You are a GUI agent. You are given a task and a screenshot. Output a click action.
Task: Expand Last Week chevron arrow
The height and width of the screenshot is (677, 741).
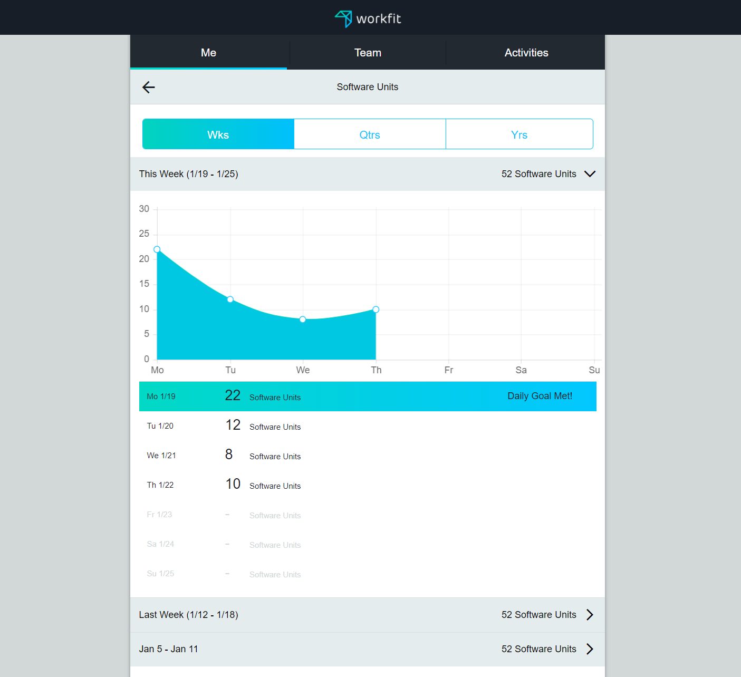pyautogui.click(x=590, y=615)
